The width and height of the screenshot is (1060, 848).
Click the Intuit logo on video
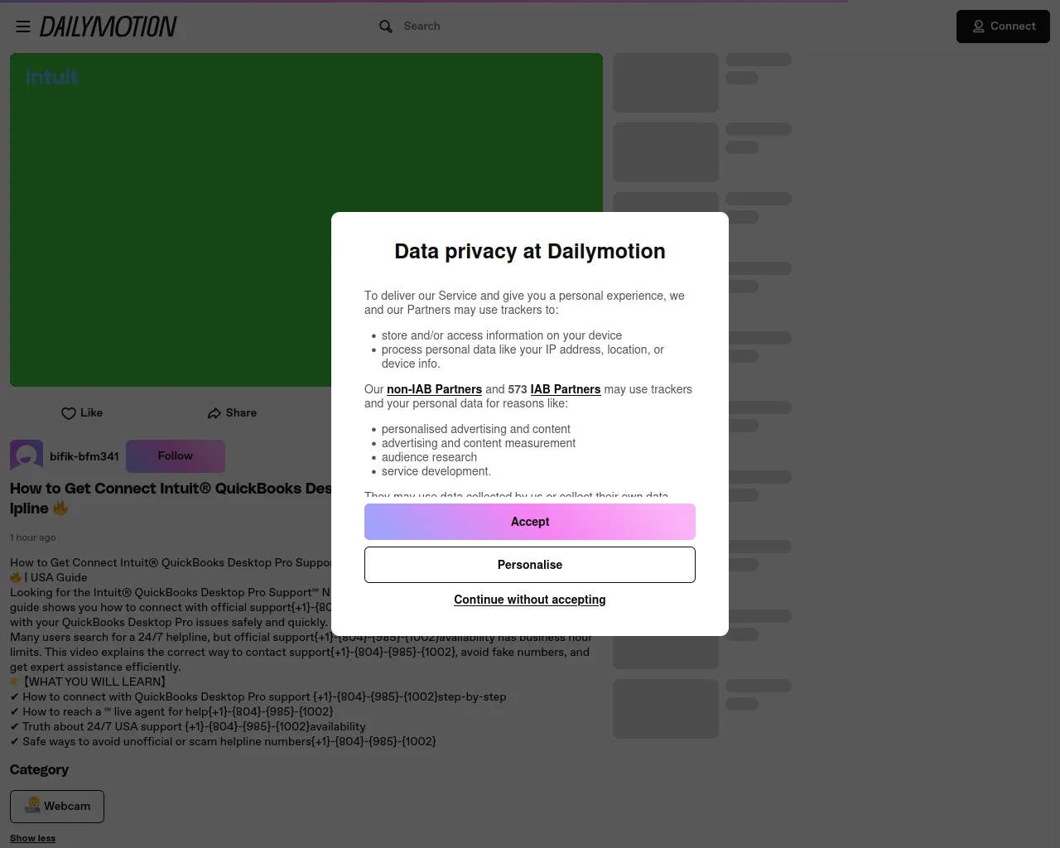click(51, 77)
